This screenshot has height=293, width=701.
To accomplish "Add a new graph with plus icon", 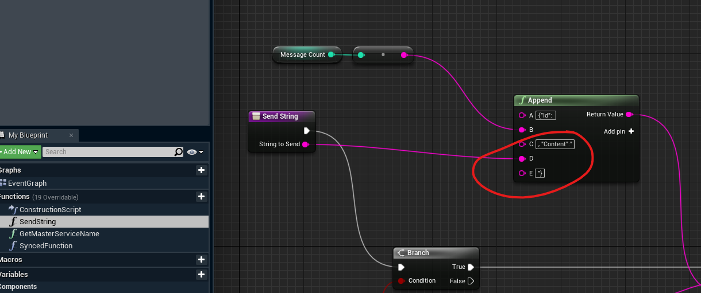I will [201, 170].
